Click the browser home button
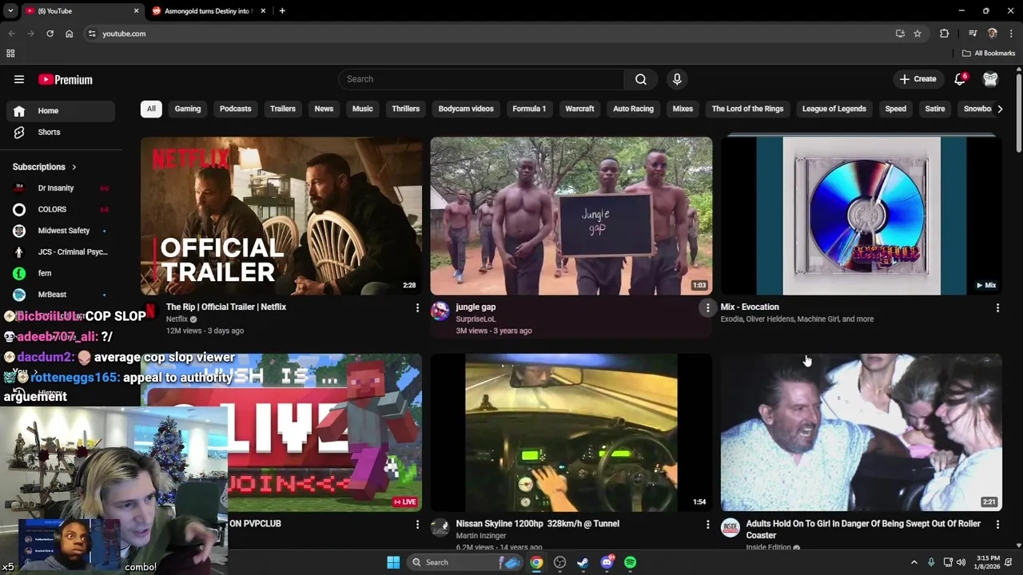This screenshot has height=575, width=1023. pyautogui.click(x=70, y=34)
